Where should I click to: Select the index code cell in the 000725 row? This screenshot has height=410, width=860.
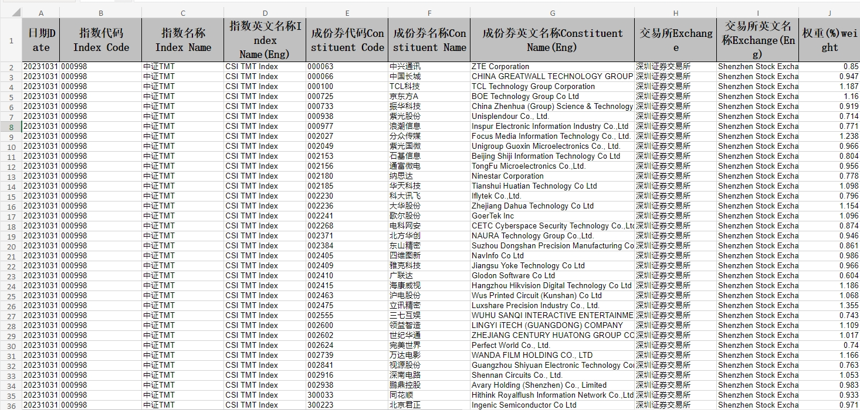coord(101,97)
